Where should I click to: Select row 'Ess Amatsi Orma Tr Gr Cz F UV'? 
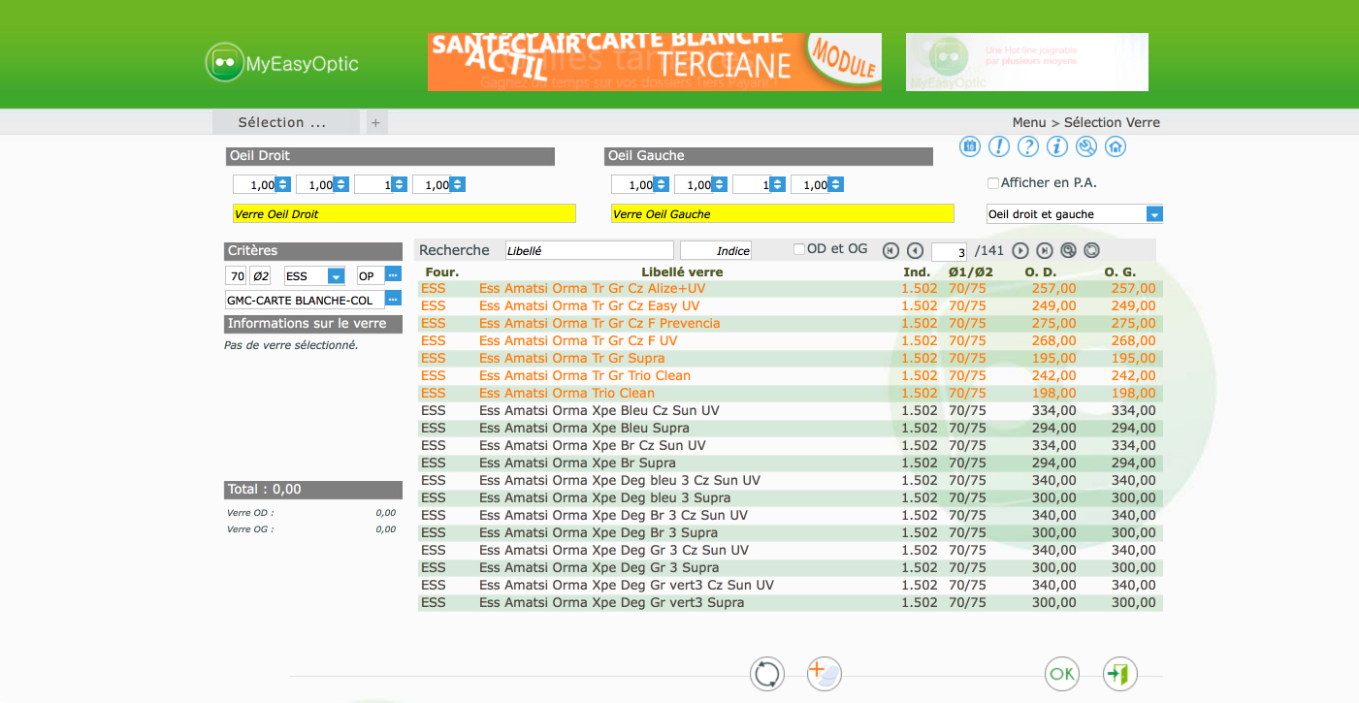pos(790,340)
